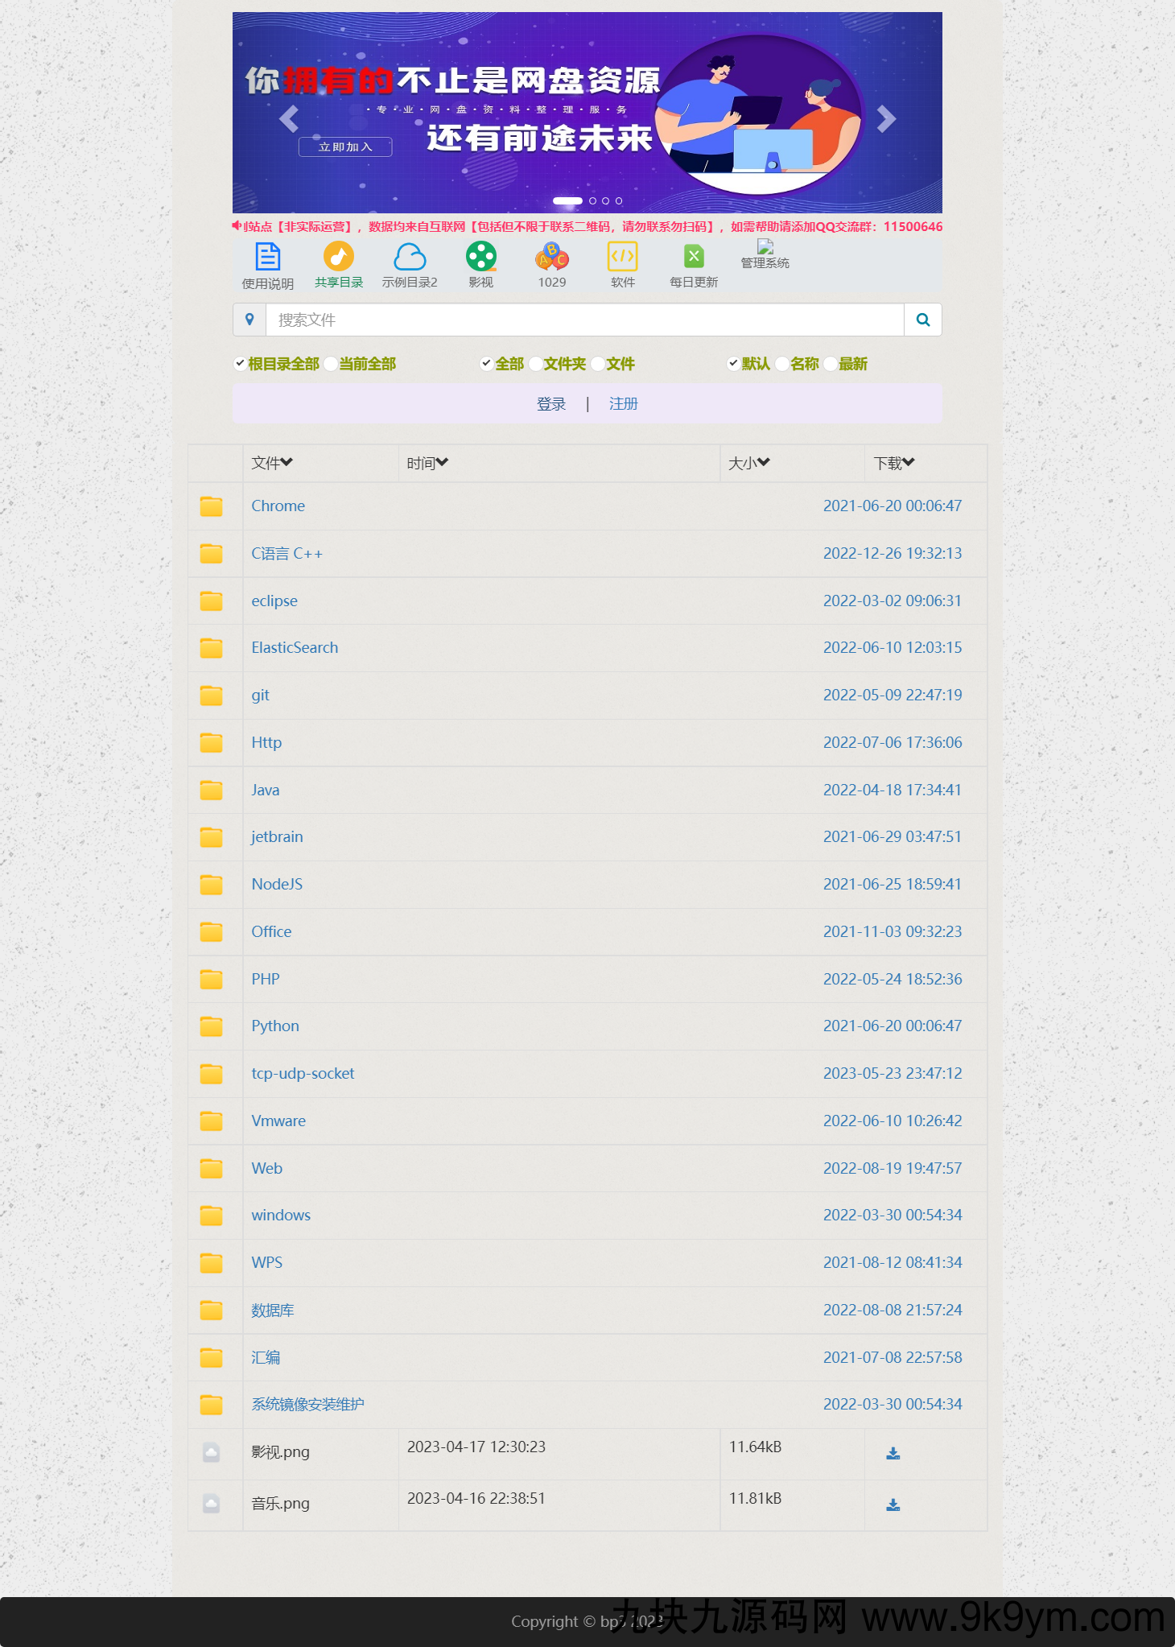
Task: Advance banner with the next arrow
Action: tap(885, 119)
